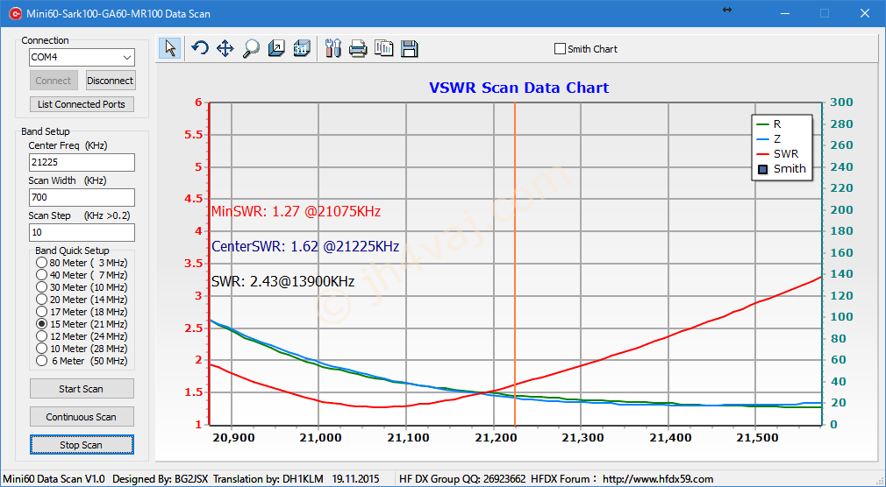Start a Continuous Scan
886x487 pixels.
tap(82, 416)
